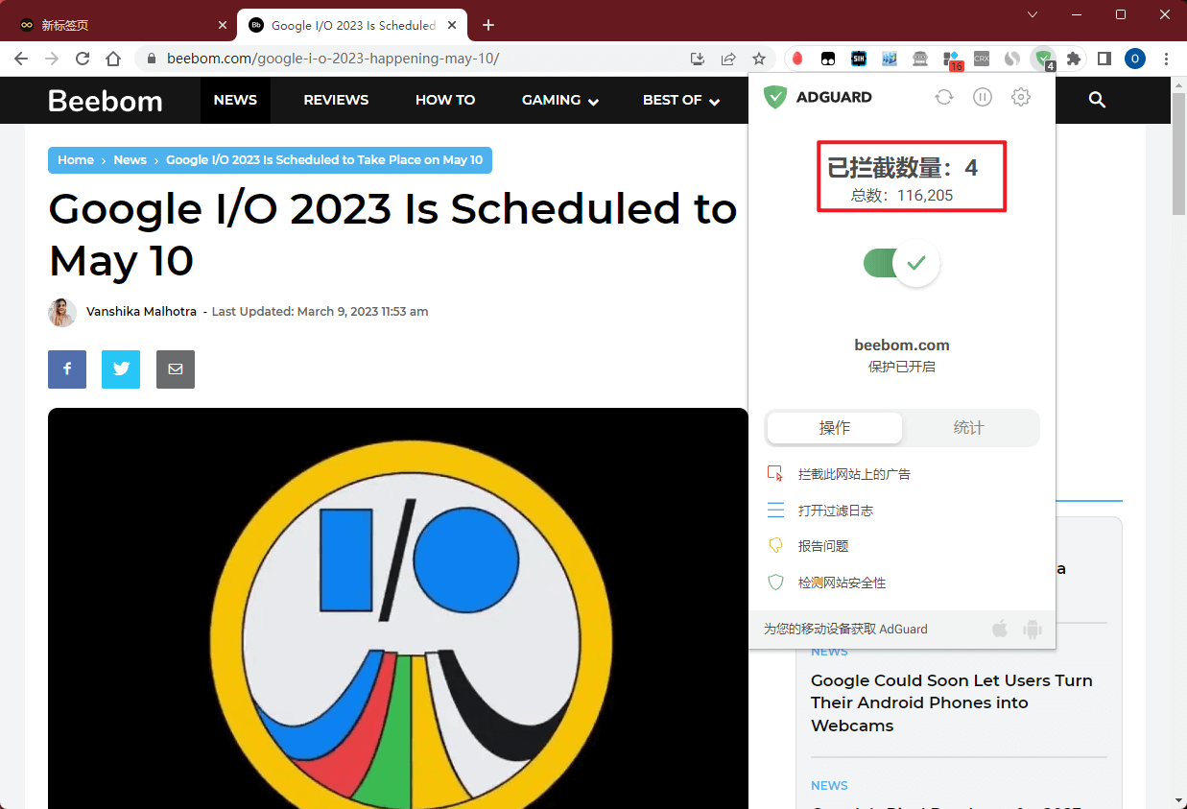Screen dimensions: 1187x809
Task: Expand the GAMING dropdown menu
Action: [559, 100]
